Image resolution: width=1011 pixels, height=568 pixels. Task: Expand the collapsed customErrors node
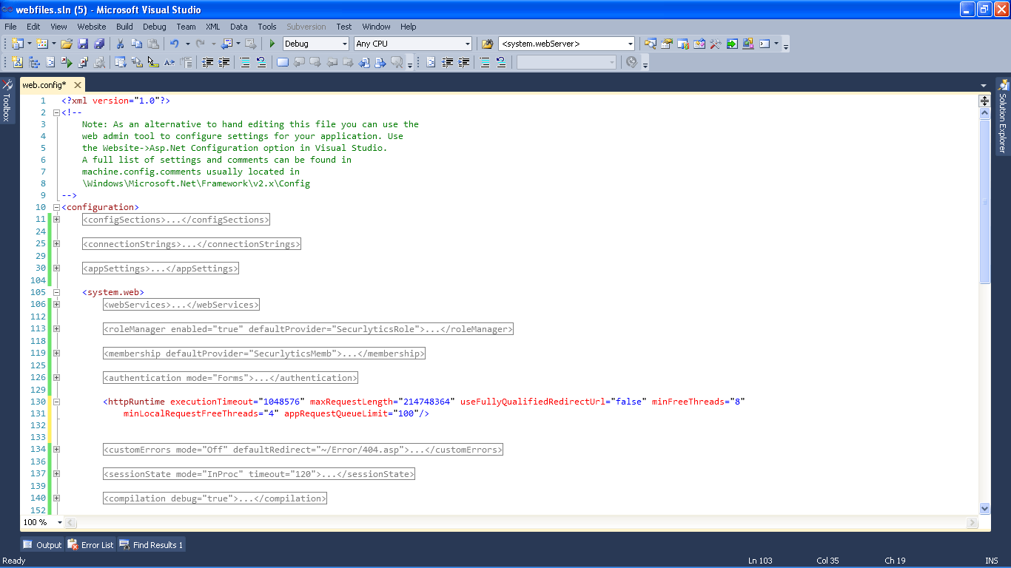[56, 449]
